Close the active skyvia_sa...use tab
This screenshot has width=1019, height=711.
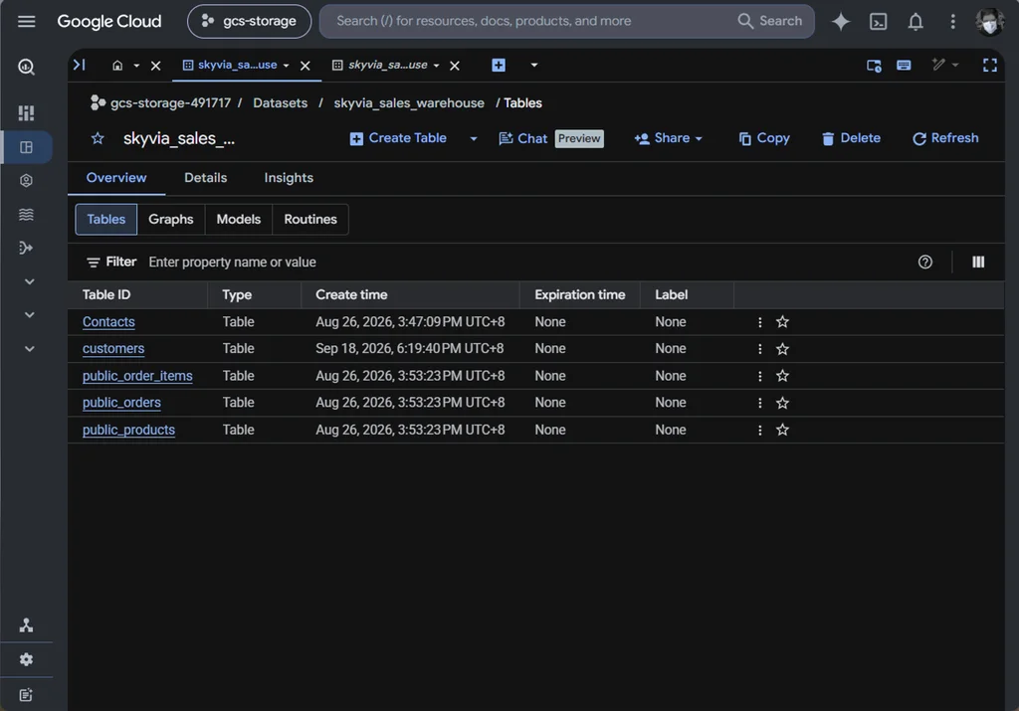[x=306, y=66]
